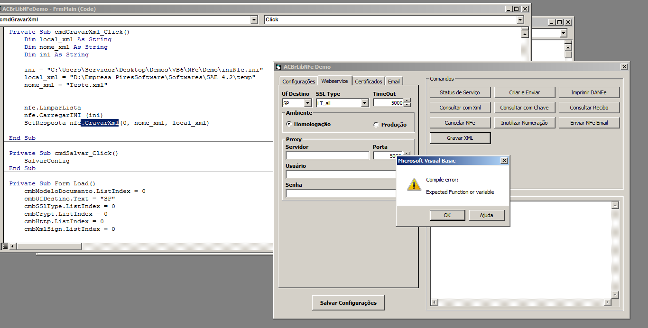
Task: Click the 'nome_xml = "Teste.xml"' code line
Action: 66,85
